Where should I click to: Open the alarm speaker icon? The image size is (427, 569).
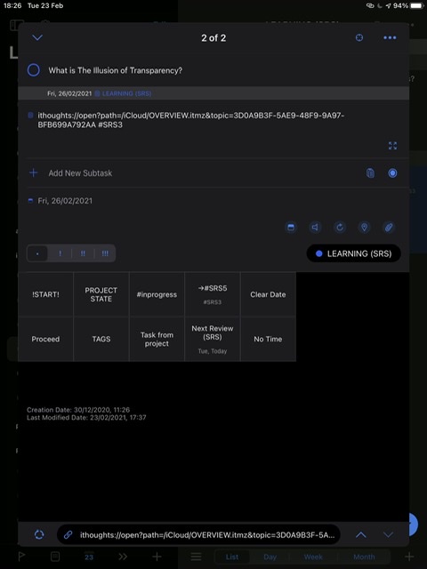click(315, 228)
